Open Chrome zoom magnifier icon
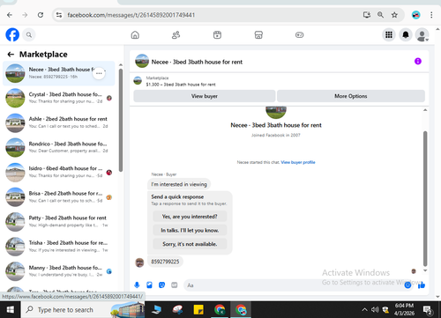Viewport: 441px width, 318px height. click(380, 15)
